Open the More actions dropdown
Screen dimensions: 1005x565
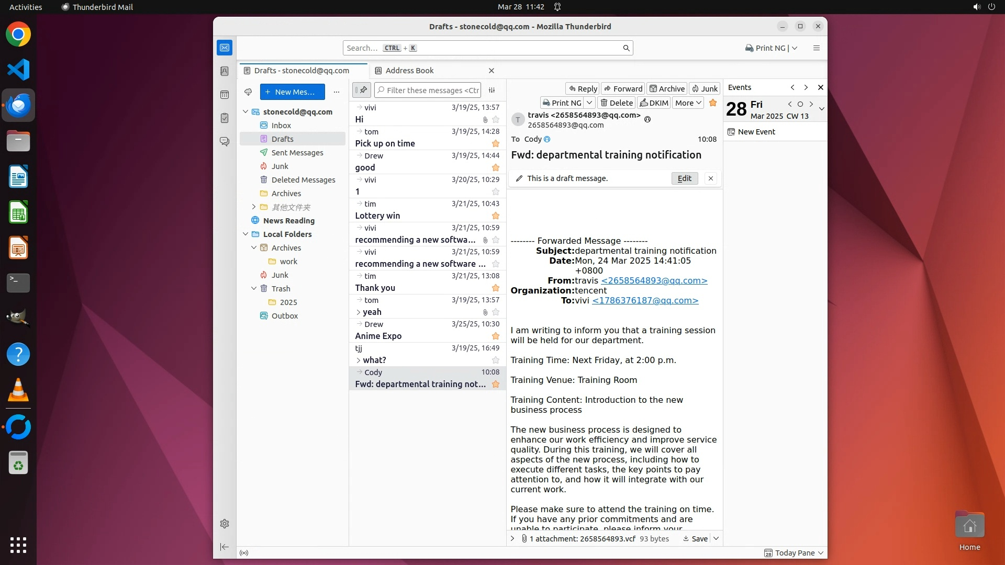[x=687, y=103]
